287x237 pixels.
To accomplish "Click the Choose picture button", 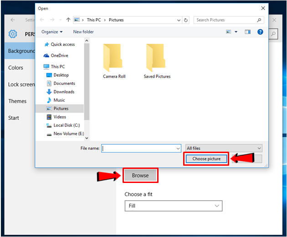I will pos(206,159).
